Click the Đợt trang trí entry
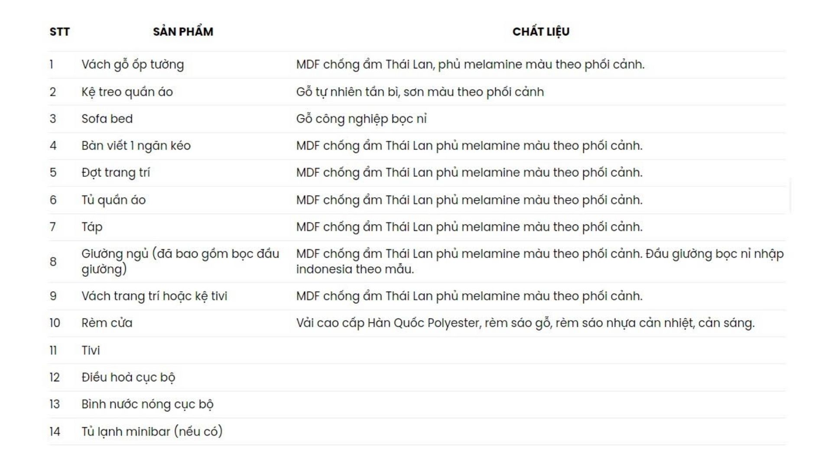832x468 pixels. (x=116, y=172)
